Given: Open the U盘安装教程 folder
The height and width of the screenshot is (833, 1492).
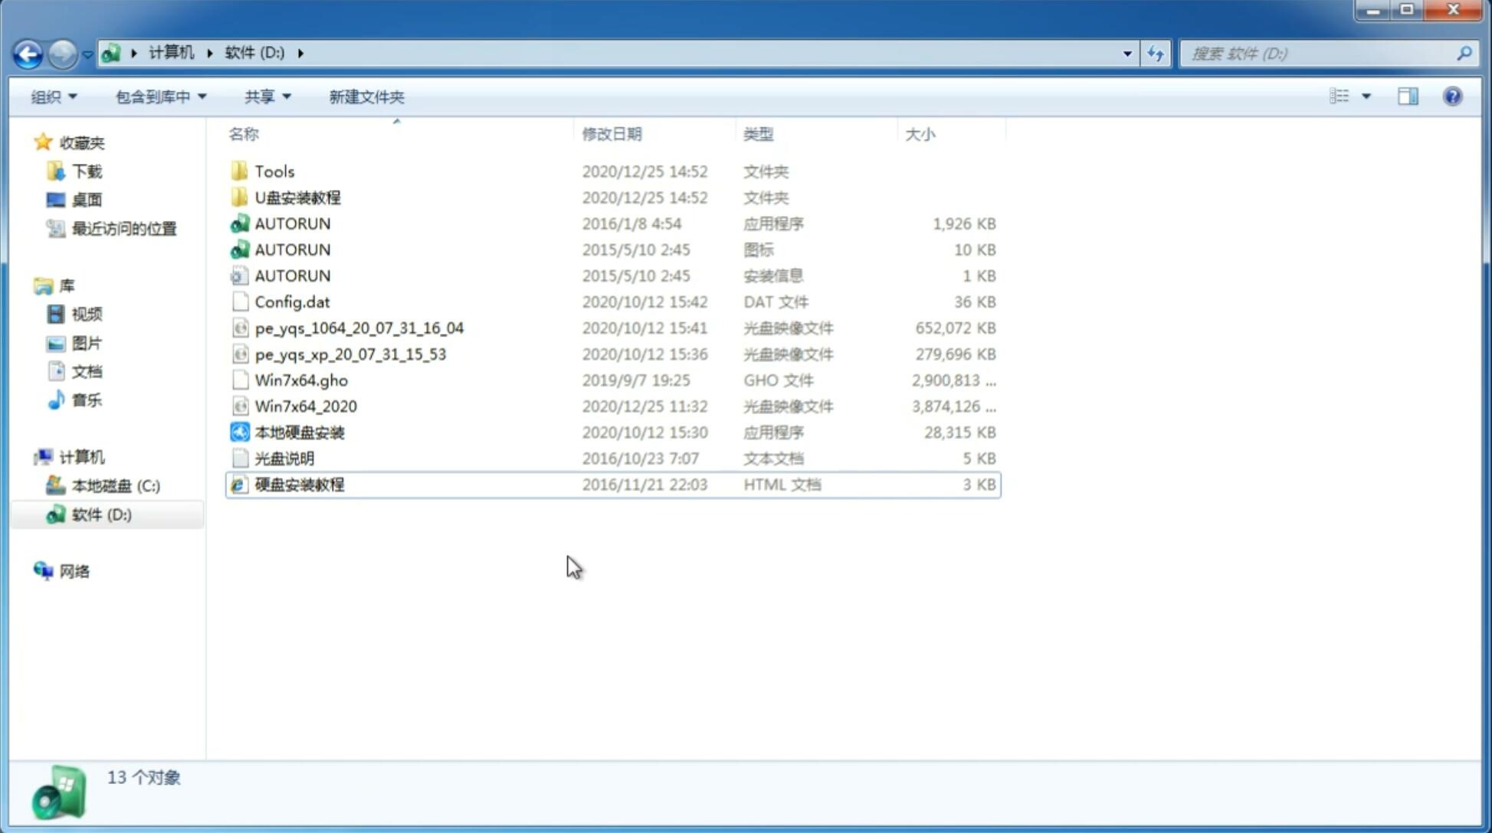Looking at the screenshot, I should [x=298, y=197].
